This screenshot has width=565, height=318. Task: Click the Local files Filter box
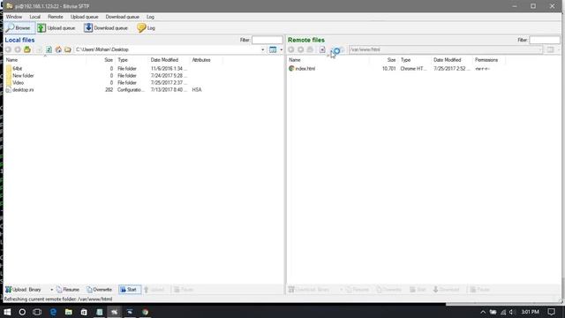tap(267, 40)
